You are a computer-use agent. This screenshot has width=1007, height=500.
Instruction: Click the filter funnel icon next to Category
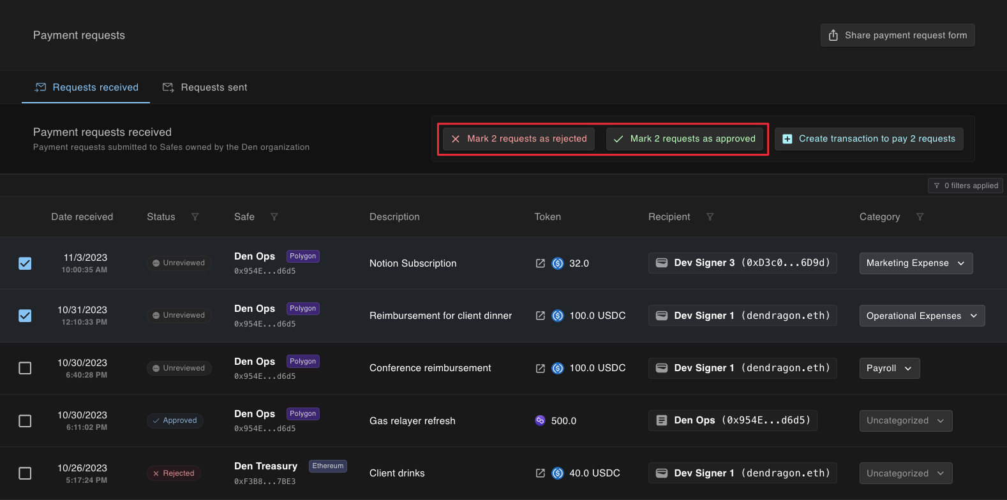click(x=920, y=217)
